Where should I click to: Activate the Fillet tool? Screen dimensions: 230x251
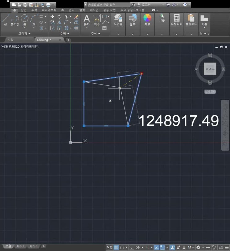click(x=66, y=22)
